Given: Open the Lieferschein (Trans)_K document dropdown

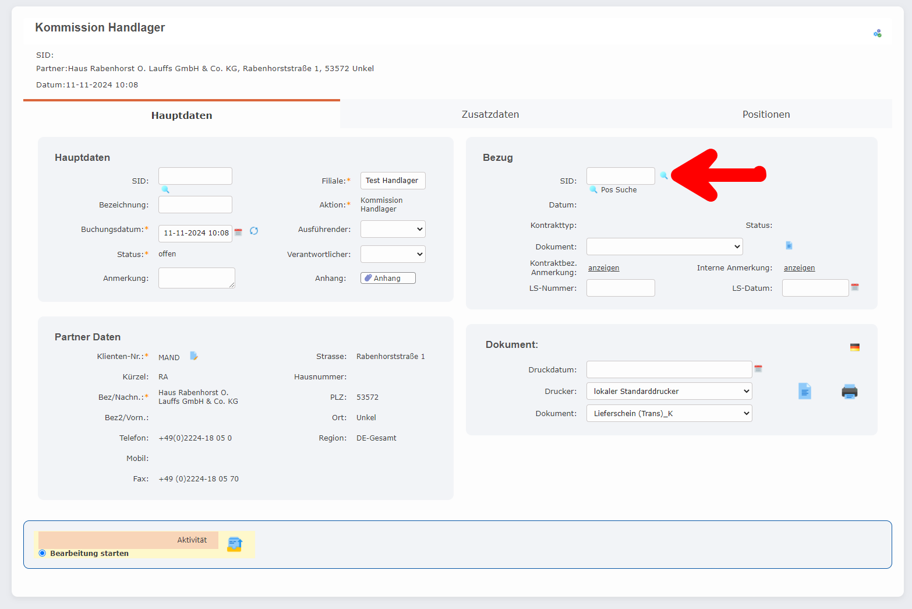Looking at the screenshot, I should coord(669,413).
